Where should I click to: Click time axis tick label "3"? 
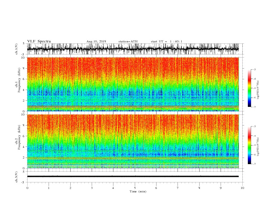[92, 188]
